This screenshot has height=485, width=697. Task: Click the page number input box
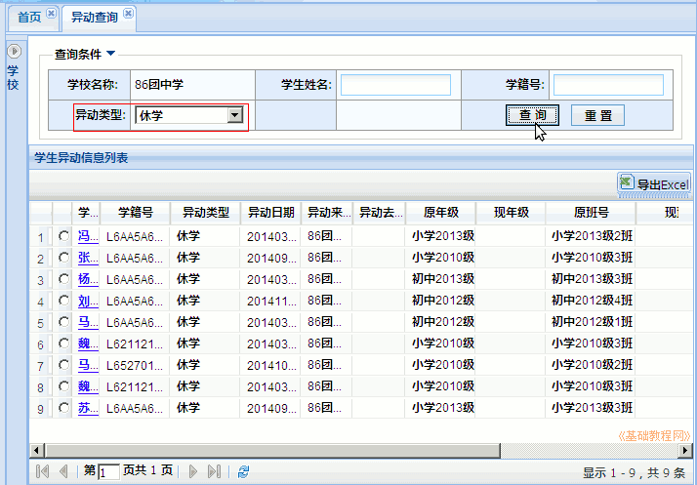tap(108, 471)
